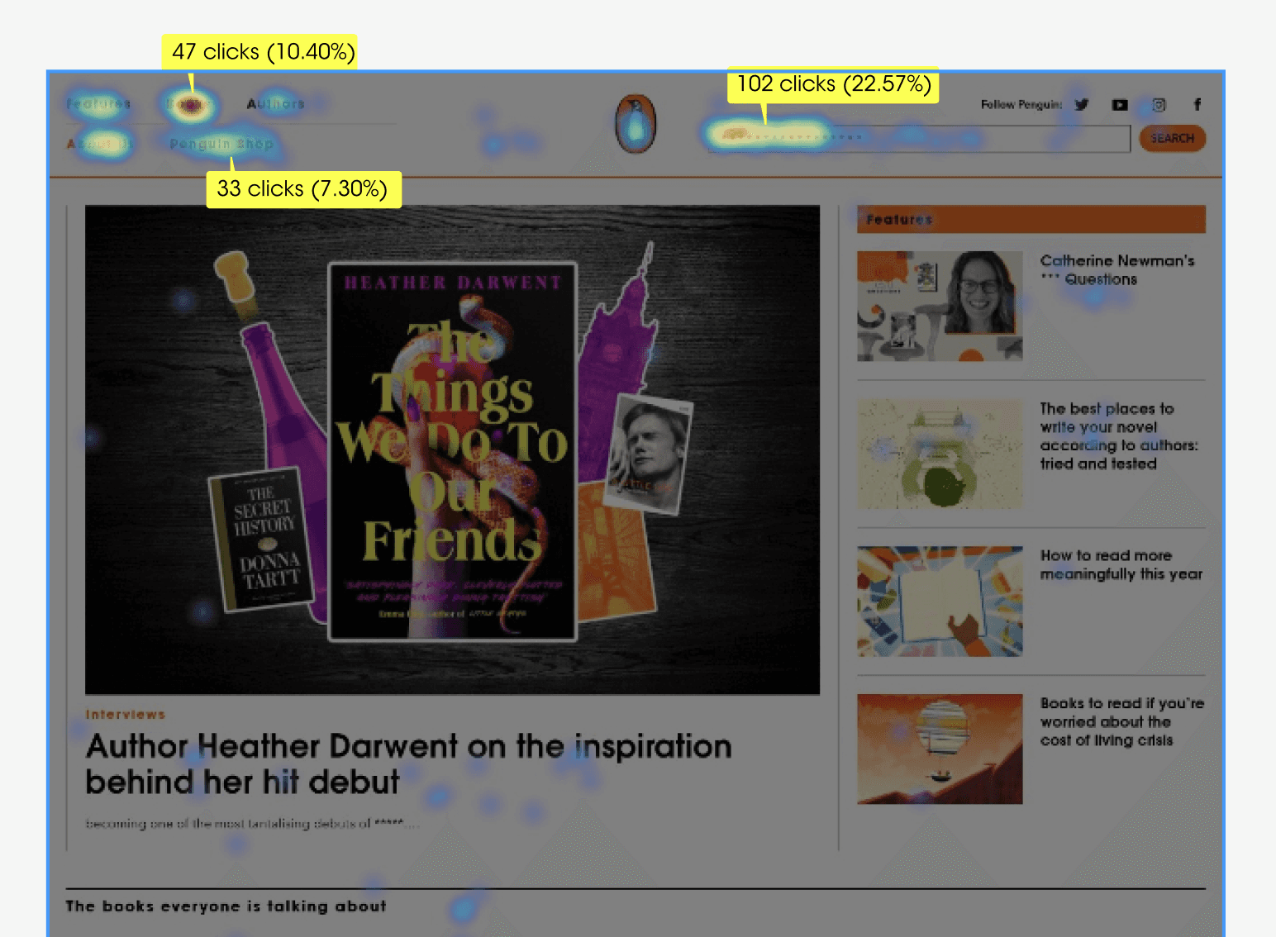The image size is (1276, 937).
Task: Open best places to write your novel
Action: [x=1118, y=436]
